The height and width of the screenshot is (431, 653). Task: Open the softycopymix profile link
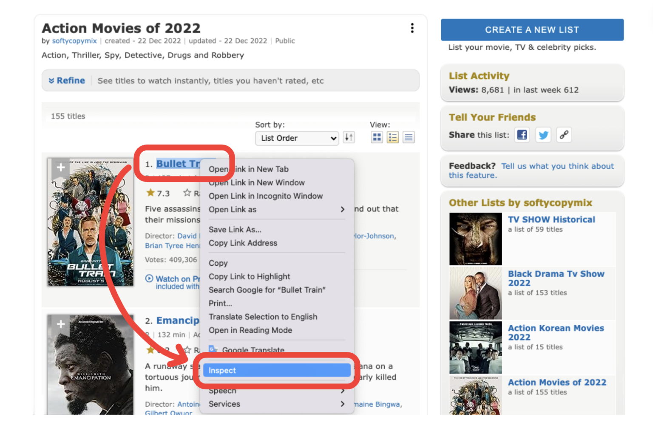[x=74, y=41]
